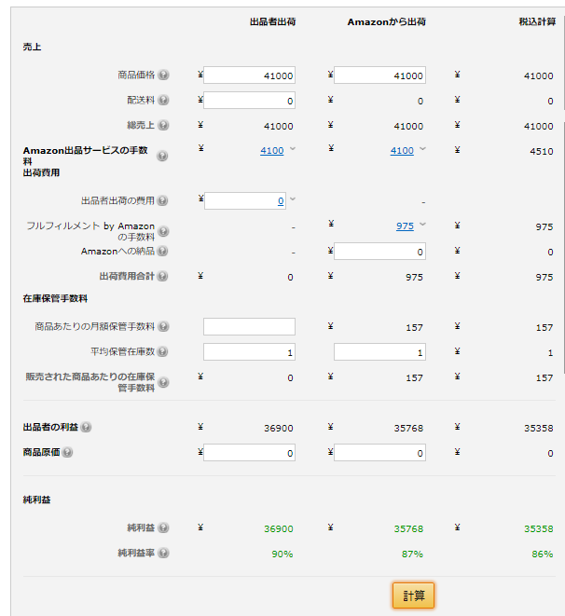Image resolution: width=565 pixels, height=616 pixels.
Task: Click 商品価格 input under 出品者出荷
Action: [249, 75]
